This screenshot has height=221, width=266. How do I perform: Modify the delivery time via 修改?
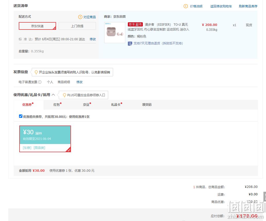point(93,39)
